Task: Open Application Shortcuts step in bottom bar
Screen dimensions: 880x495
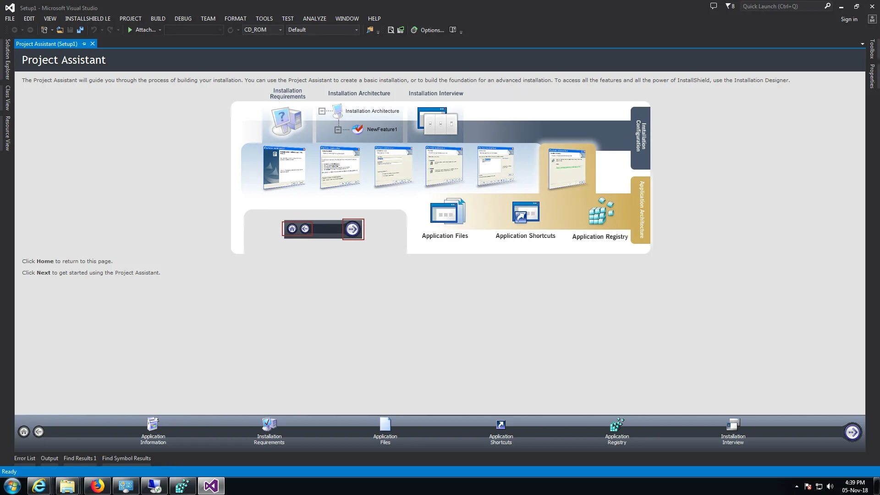Action: pos(501,425)
